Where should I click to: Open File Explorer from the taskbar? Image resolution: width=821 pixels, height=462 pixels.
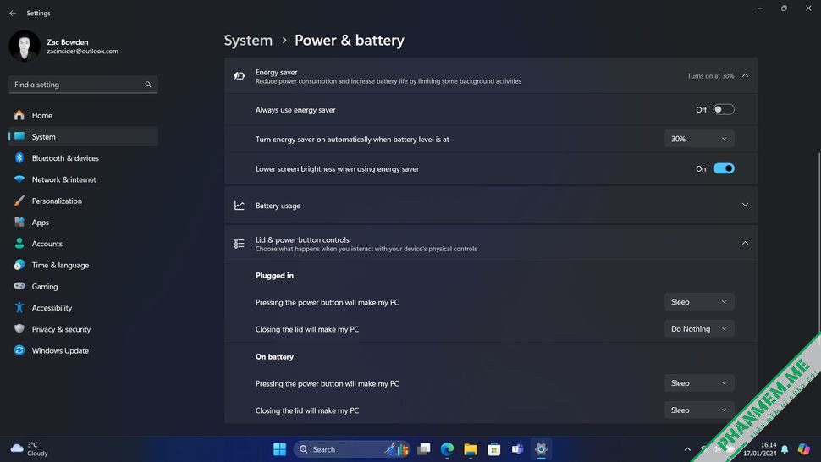pos(471,449)
